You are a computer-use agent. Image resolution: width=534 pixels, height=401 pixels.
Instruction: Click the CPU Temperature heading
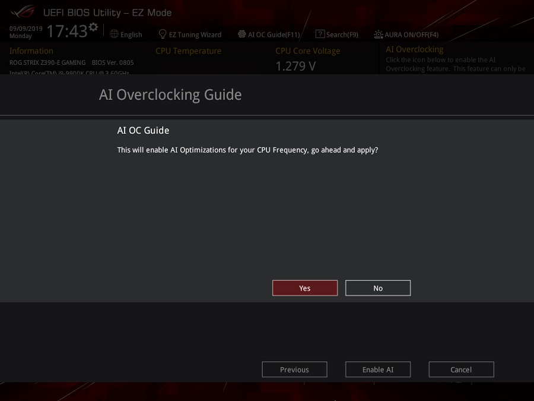point(188,51)
